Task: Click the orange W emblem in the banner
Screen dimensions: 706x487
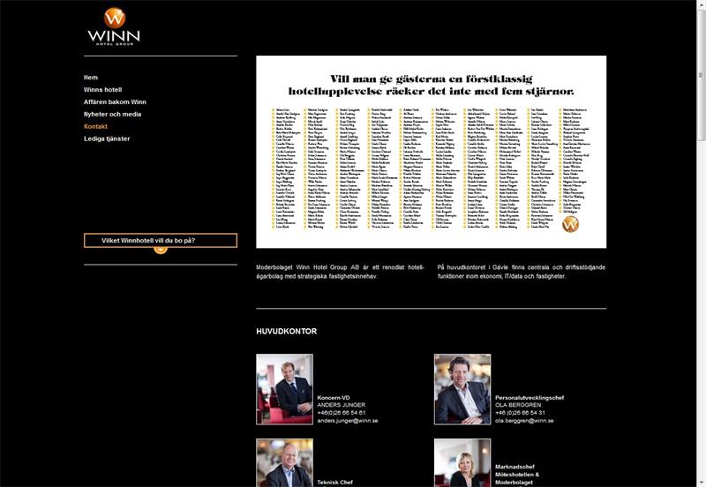Action: click(x=570, y=225)
